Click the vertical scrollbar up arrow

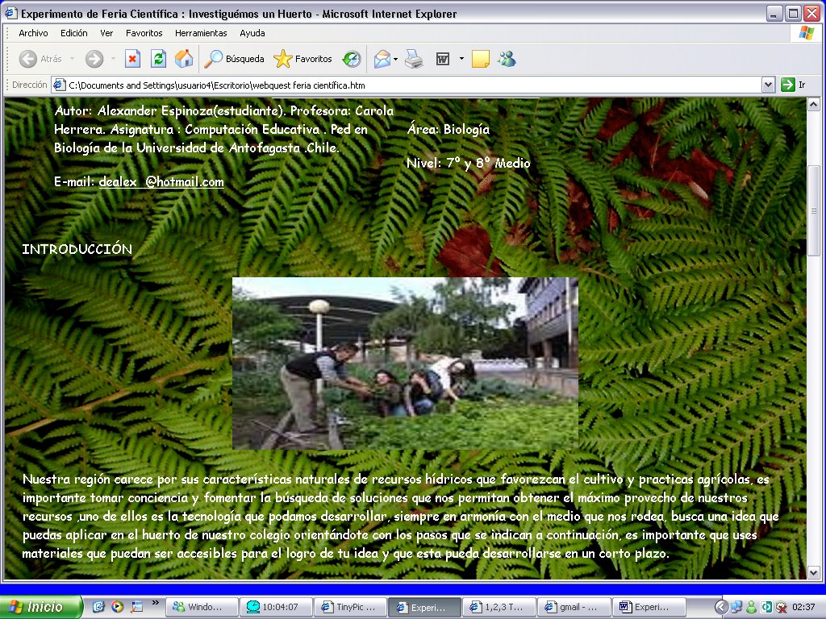(813, 104)
